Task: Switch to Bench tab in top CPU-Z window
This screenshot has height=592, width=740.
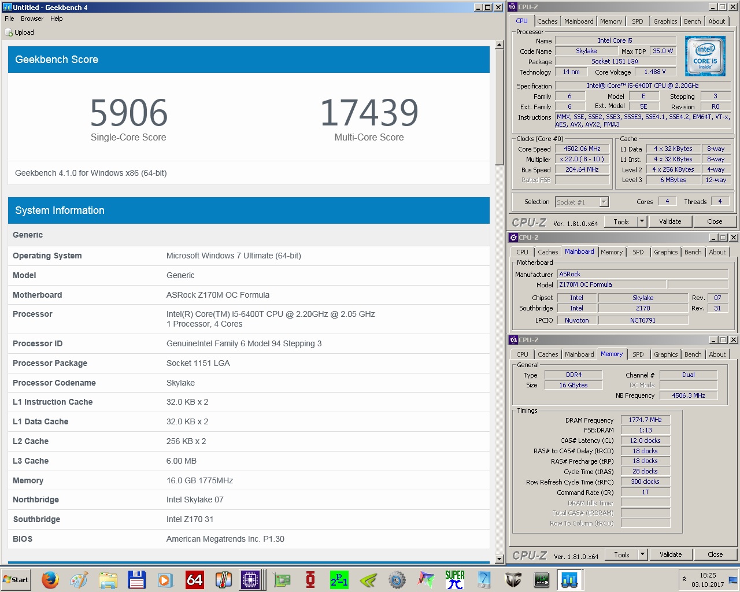Action: pos(692,21)
